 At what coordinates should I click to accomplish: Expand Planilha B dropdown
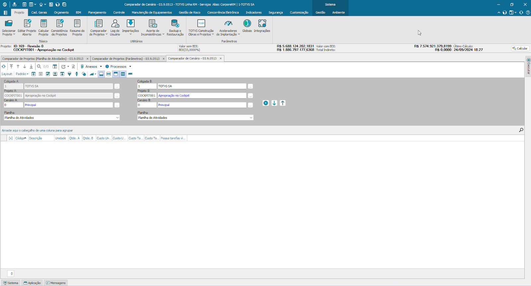click(251, 117)
